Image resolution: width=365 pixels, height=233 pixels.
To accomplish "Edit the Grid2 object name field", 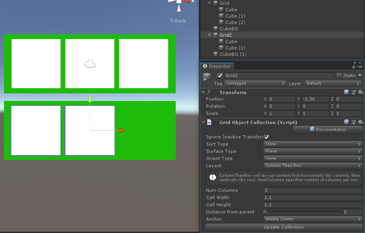I will (x=279, y=75).
